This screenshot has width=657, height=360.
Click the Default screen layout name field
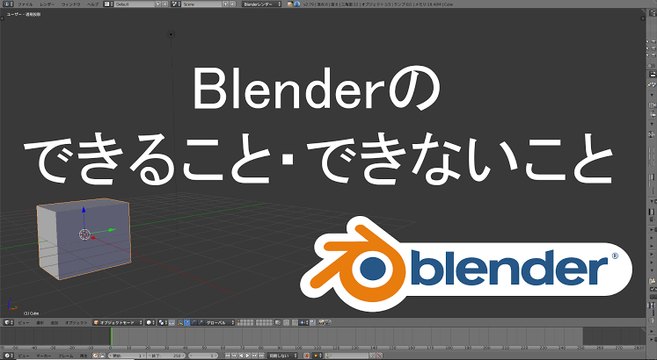[x=134, y=4]
